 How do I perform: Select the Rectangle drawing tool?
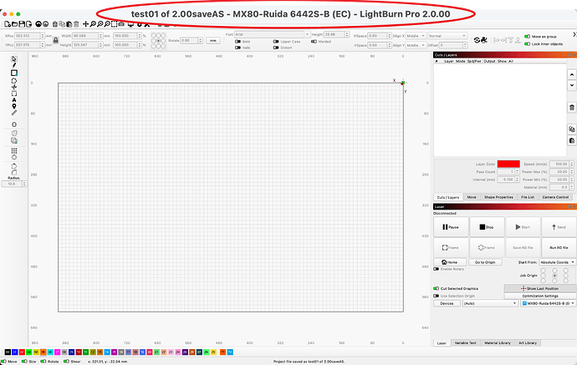[14, 73]
